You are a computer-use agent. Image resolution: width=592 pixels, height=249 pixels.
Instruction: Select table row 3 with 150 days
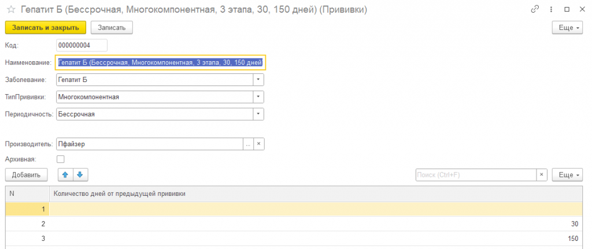pos(293,239)
